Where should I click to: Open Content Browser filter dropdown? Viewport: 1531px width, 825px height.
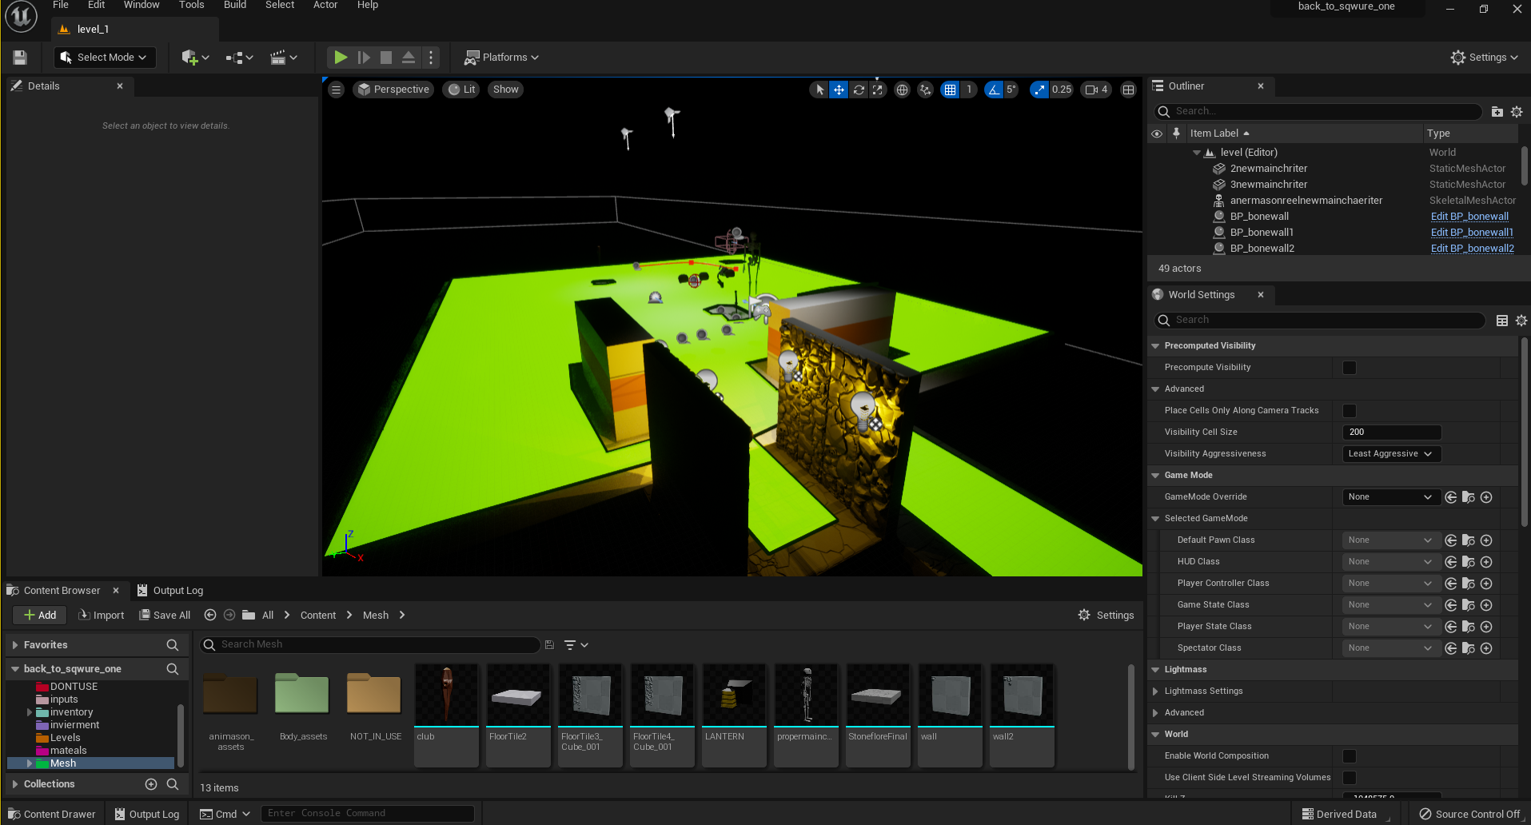coord(576,645)
